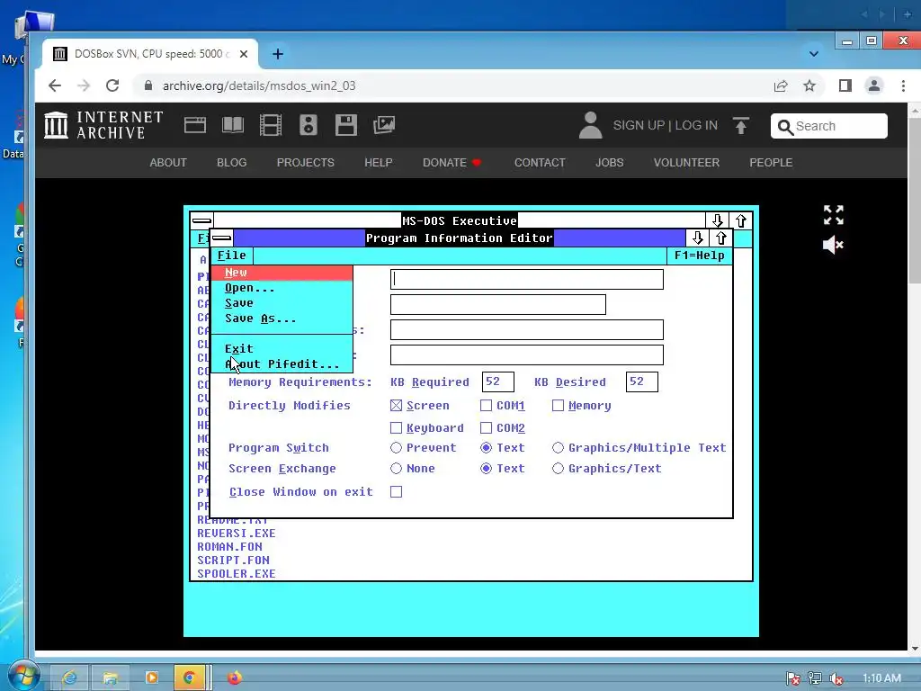Enable the COM2 checkbox
Image resolution: width=921 pixels, height=691 pixels.
(x=486, y=427)
